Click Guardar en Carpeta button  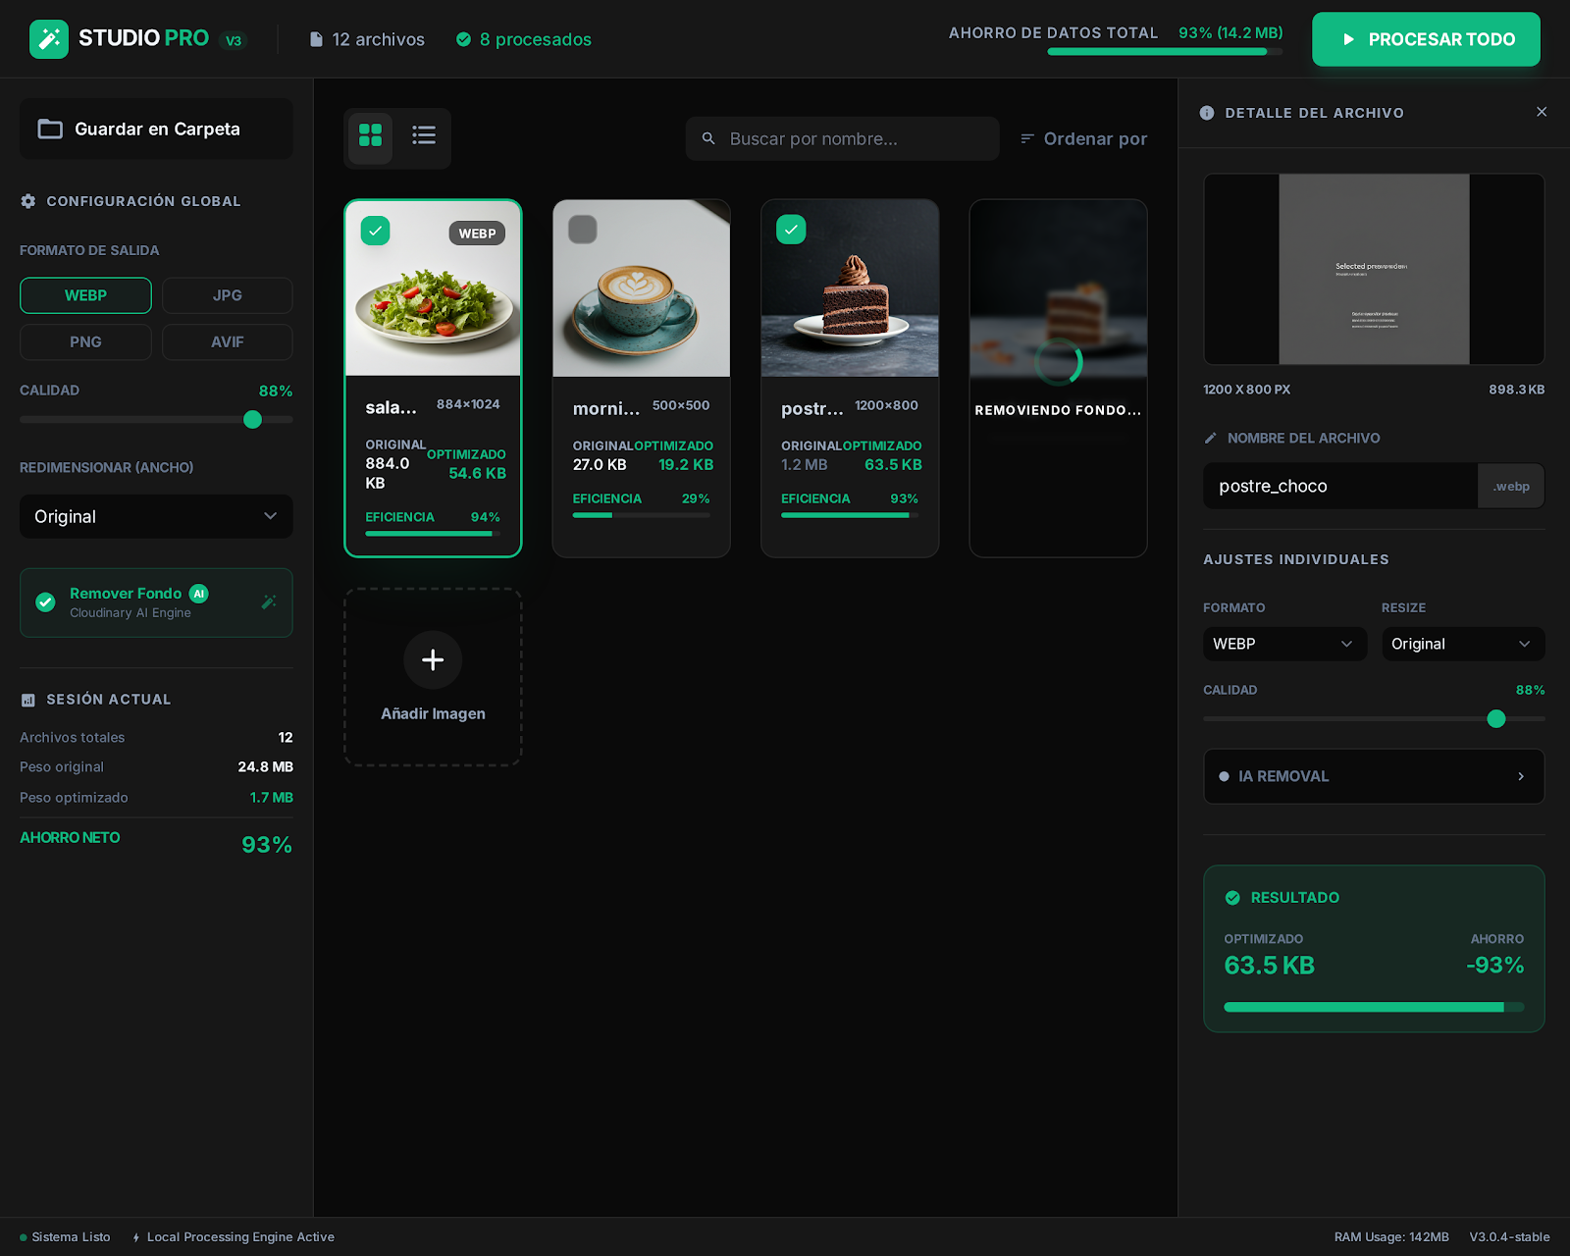pyautogui.click(x=156, y=129)
